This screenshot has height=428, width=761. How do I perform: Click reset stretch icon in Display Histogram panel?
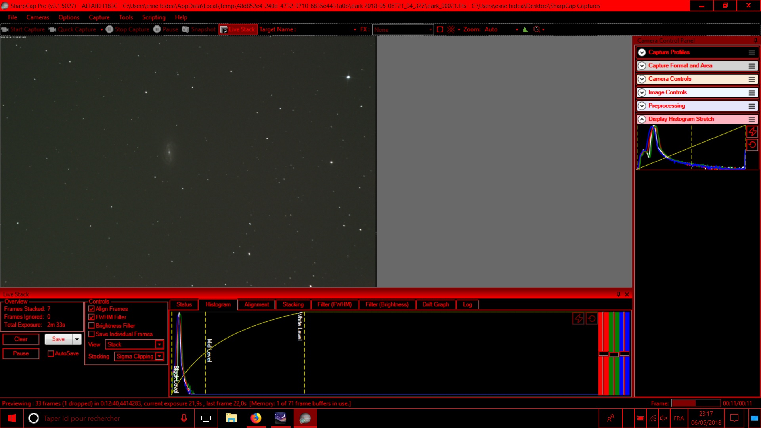(x=752, y=145)
